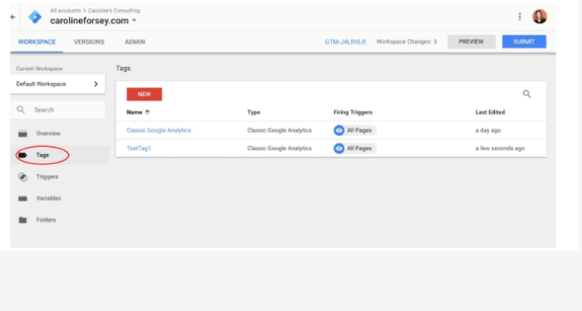
Task: Click the Type cell in TestTag1 row
Action: (279, 148)
